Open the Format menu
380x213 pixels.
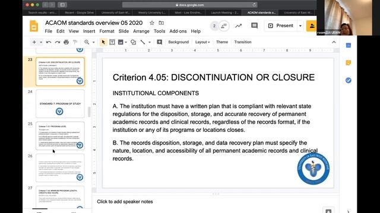coord(107,31)
